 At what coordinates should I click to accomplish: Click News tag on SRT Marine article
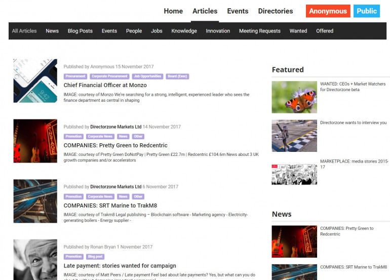123,196
